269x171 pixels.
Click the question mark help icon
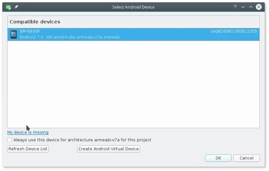(235, 7)
